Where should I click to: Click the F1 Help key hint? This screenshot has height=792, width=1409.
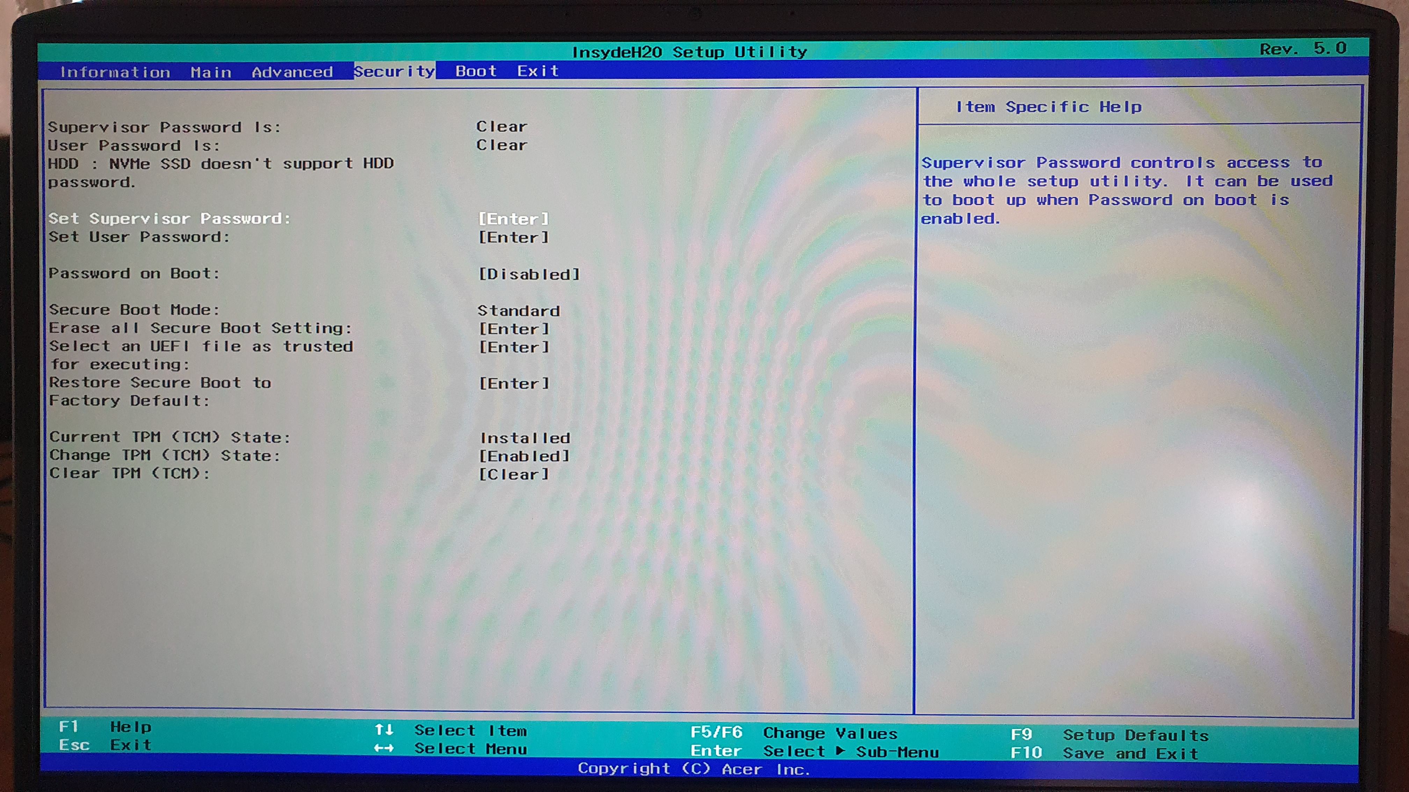pos(104,726)
